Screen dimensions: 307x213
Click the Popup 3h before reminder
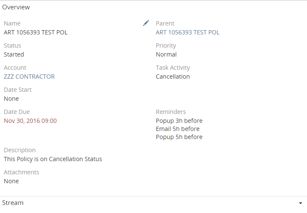pos(179,121)
